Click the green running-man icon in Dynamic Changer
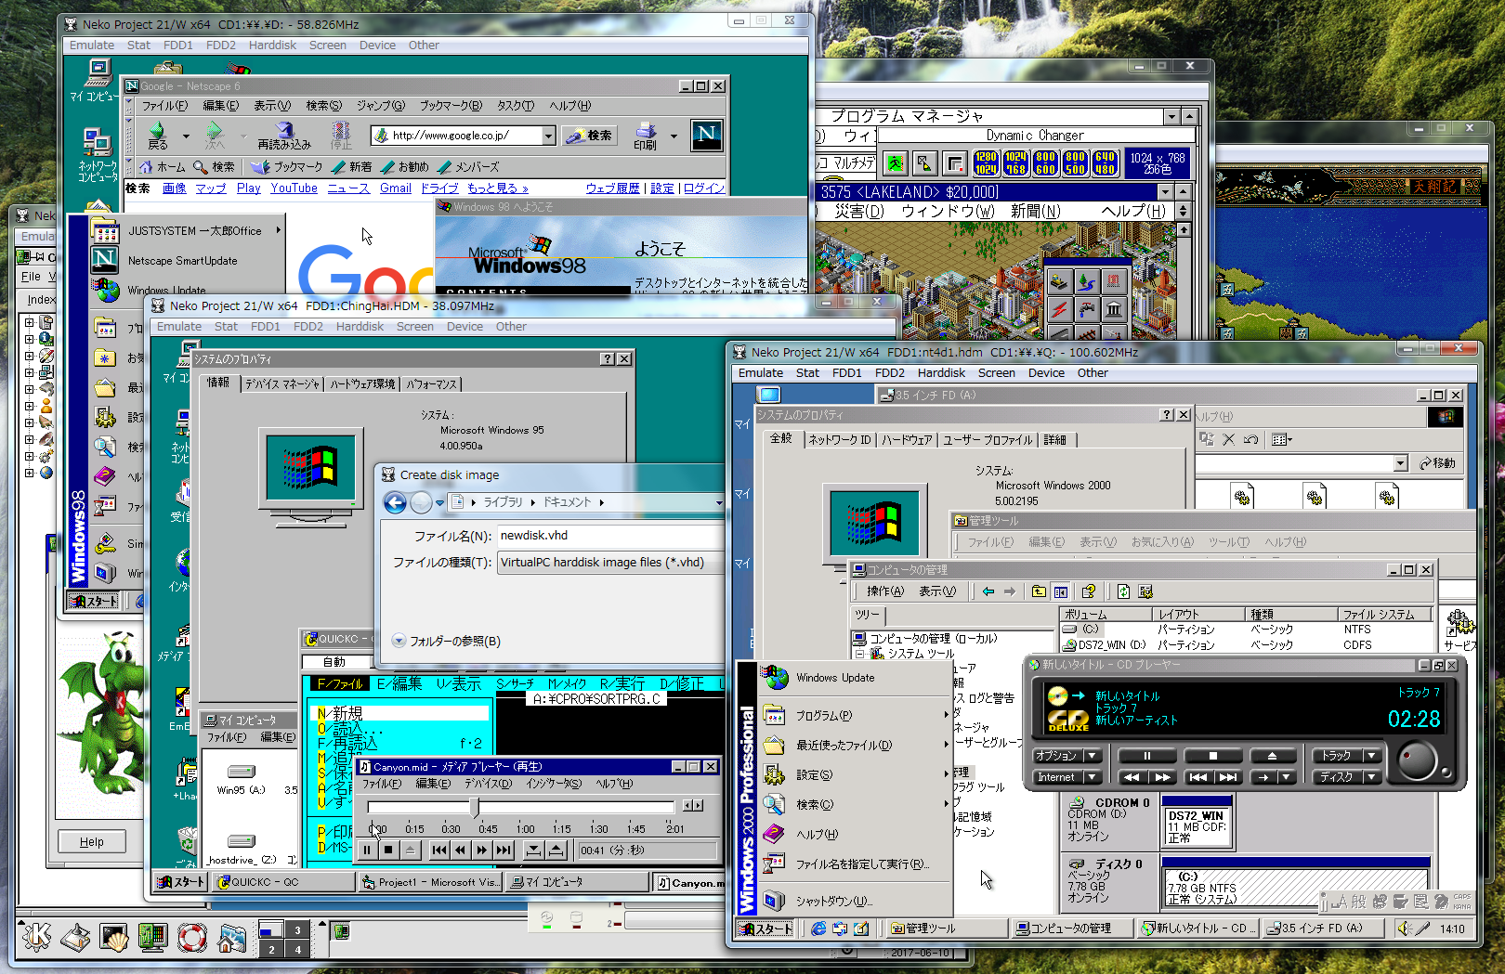This screenshot has height=974, width=1505. [895, 163]
